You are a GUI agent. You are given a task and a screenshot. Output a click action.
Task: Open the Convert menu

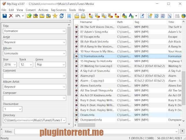(x=31, y=10)
